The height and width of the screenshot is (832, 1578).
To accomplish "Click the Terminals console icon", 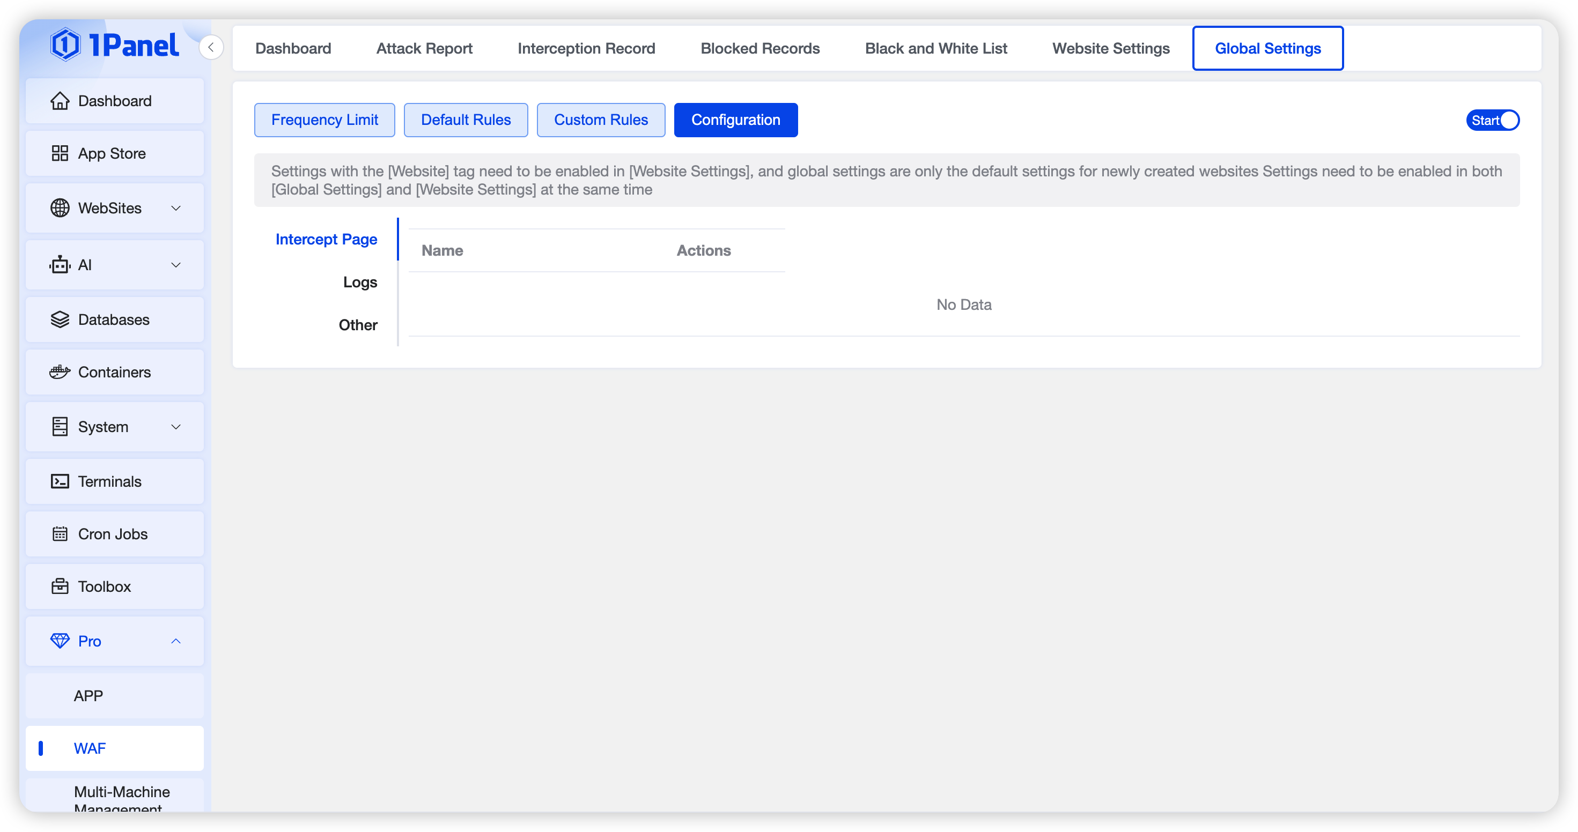I will [x=60, y=482].
